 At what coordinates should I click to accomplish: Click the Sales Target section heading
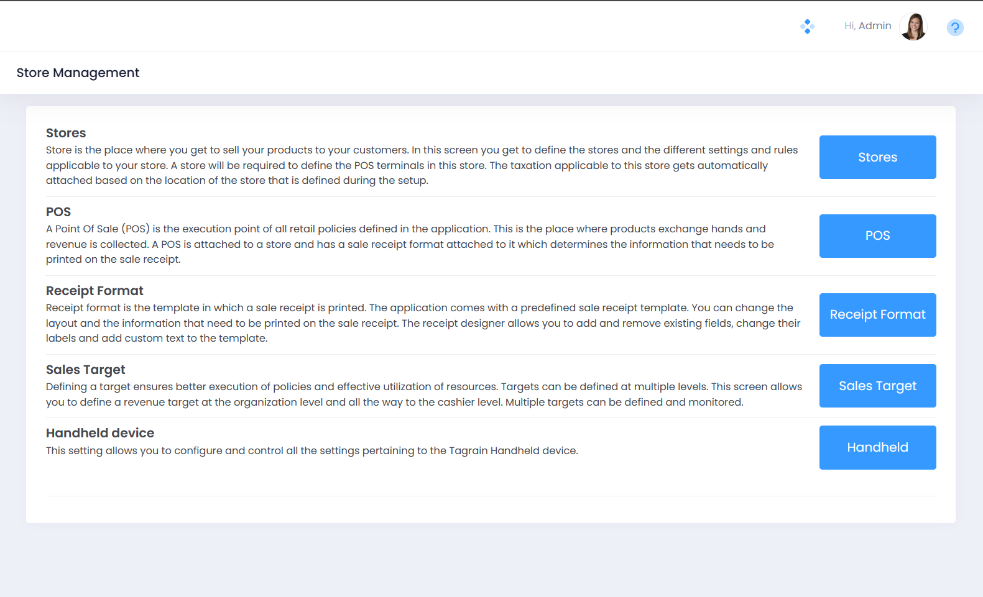tap(86, 370)
